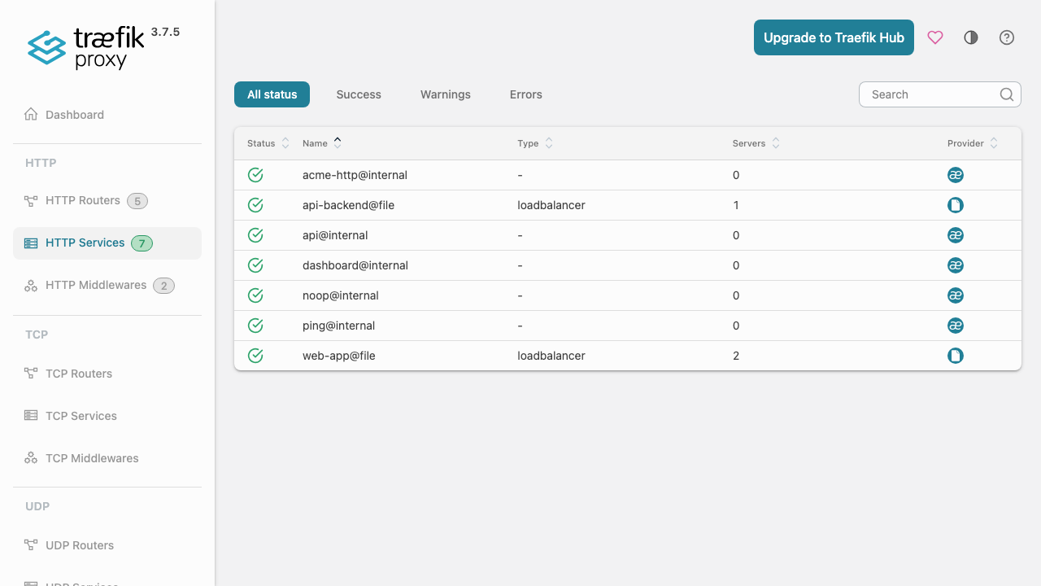Sort table by Provider column
Screen dimensions: 1041x586
point(973,143)
